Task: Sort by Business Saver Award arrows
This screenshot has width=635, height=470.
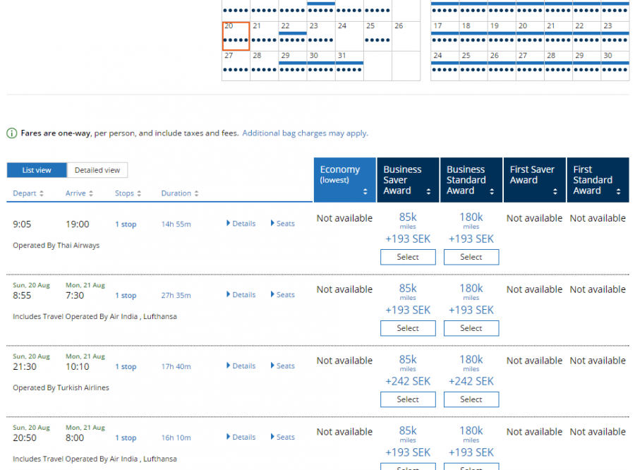Action: [x=428, y=191]
